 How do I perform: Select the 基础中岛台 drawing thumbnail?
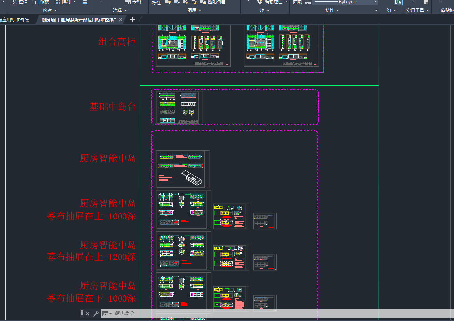pyautogui.click(x=179, y=107)
